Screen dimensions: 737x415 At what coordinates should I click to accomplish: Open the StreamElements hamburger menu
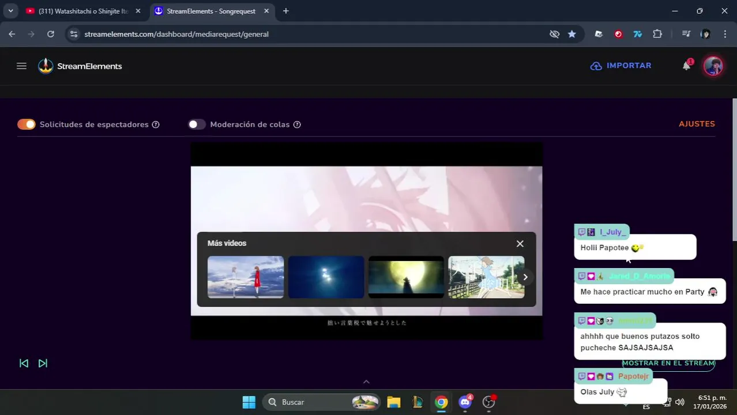coord(21,66)
